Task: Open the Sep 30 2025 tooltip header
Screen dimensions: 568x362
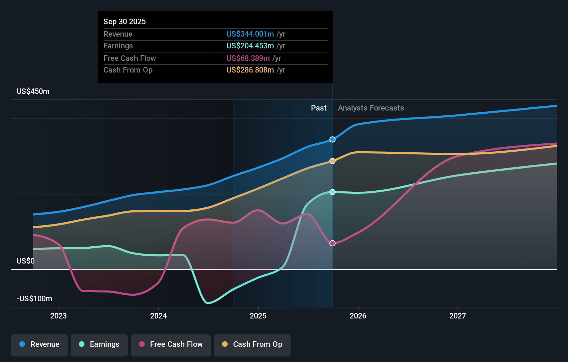Action: click(125, 21)
